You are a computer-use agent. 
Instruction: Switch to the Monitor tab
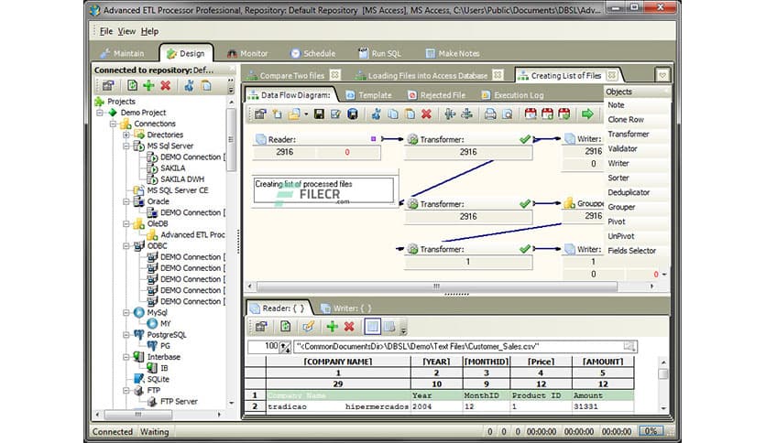point(248,53)
